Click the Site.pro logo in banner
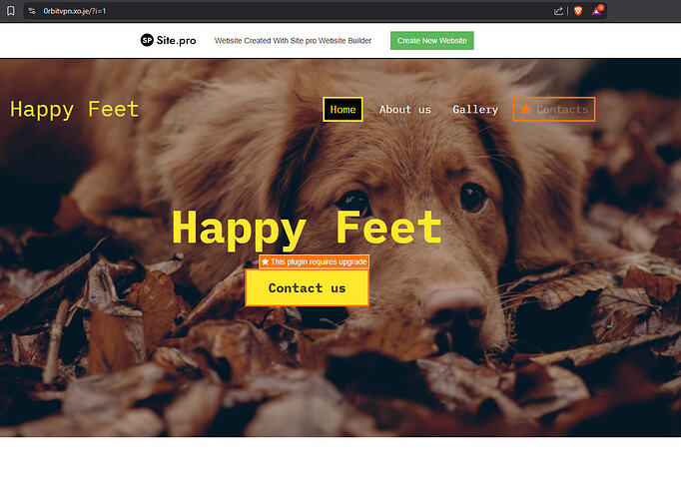681x499 pixels. click(x=168, y=40)
